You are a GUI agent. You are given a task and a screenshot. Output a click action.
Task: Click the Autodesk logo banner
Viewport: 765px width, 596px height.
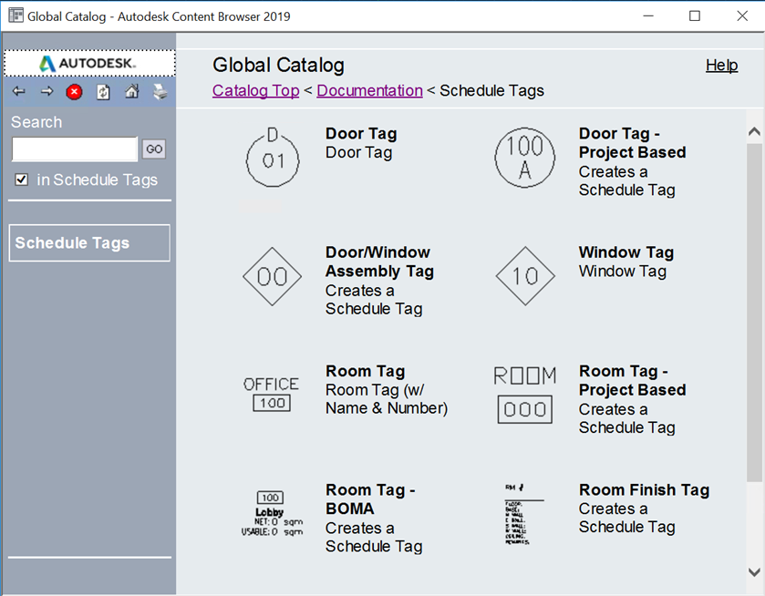(89, 63)
